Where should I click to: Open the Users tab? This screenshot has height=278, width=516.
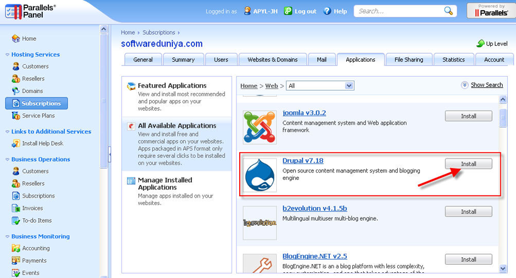[221, 60]
